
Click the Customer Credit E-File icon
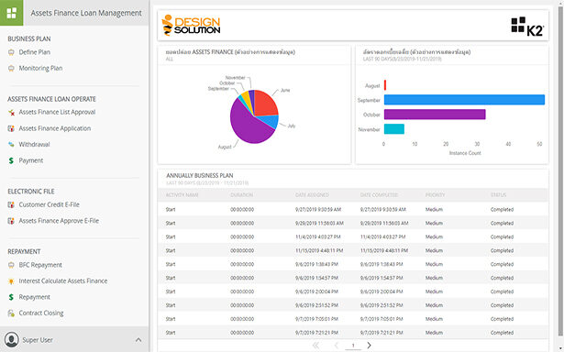point(11,204)
